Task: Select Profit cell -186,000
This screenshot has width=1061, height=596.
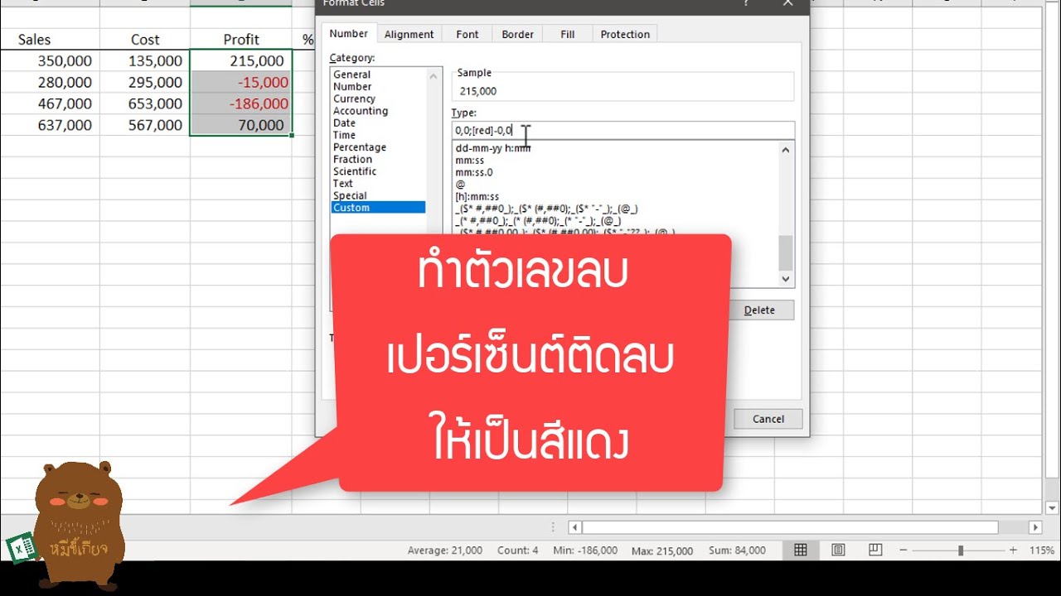Action: tap(241, 103)
